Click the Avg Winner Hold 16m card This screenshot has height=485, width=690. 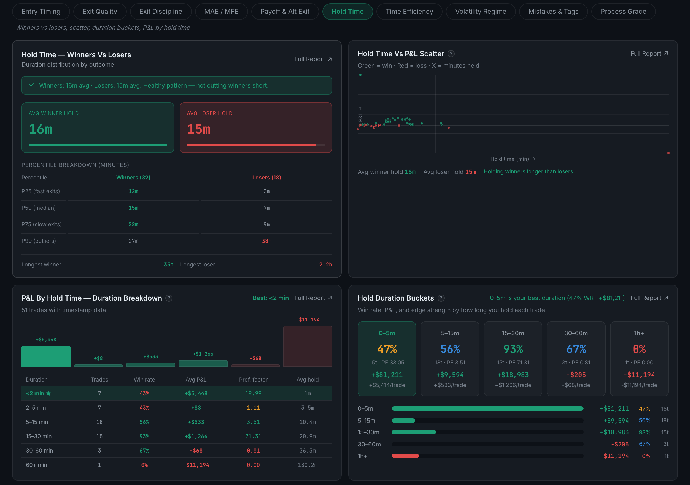(98, 128)
